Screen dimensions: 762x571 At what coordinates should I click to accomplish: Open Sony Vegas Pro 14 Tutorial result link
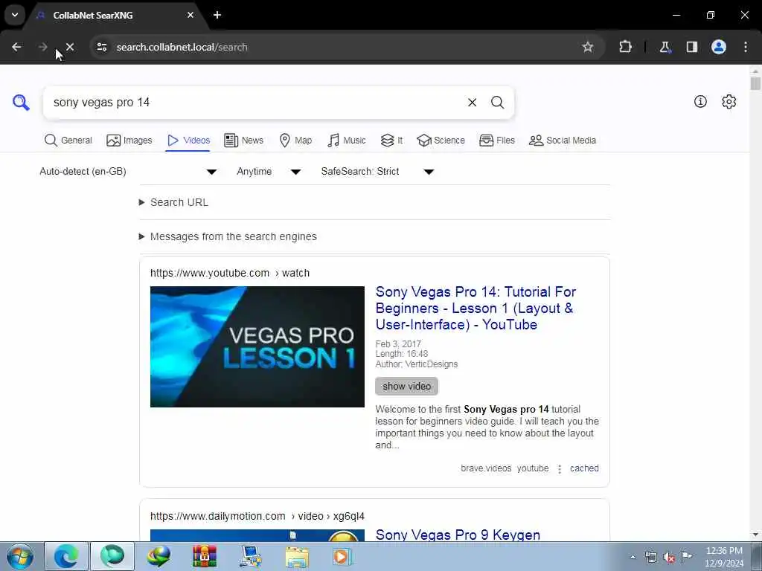coord(476,308)
